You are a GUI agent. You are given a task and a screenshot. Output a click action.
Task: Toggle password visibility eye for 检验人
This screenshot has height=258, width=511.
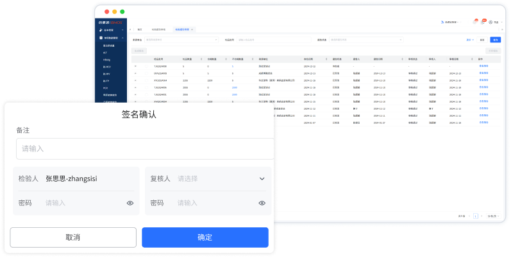(130, 203)
